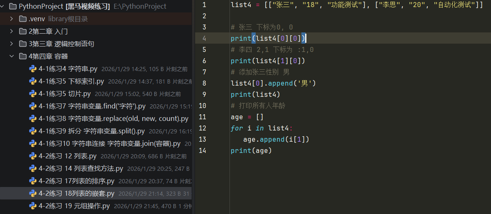
Task: Click age.append(i[1]) on line 13
Action: (x=276, y=140)
